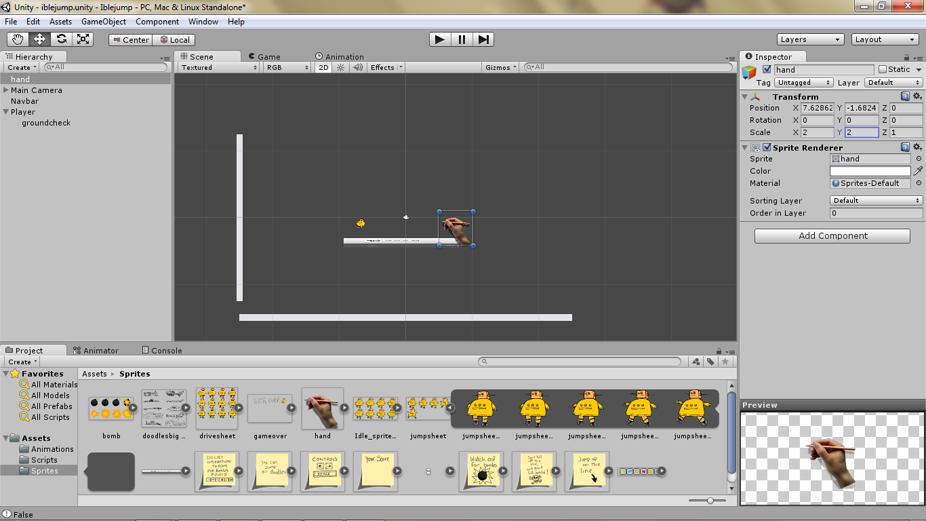The image size is (926, 521).
Task: Select the bomb sprite in the Project panel
Action: (110, 407)
